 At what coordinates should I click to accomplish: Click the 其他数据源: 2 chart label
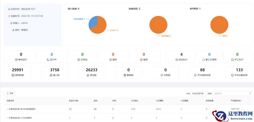point(79,19)
